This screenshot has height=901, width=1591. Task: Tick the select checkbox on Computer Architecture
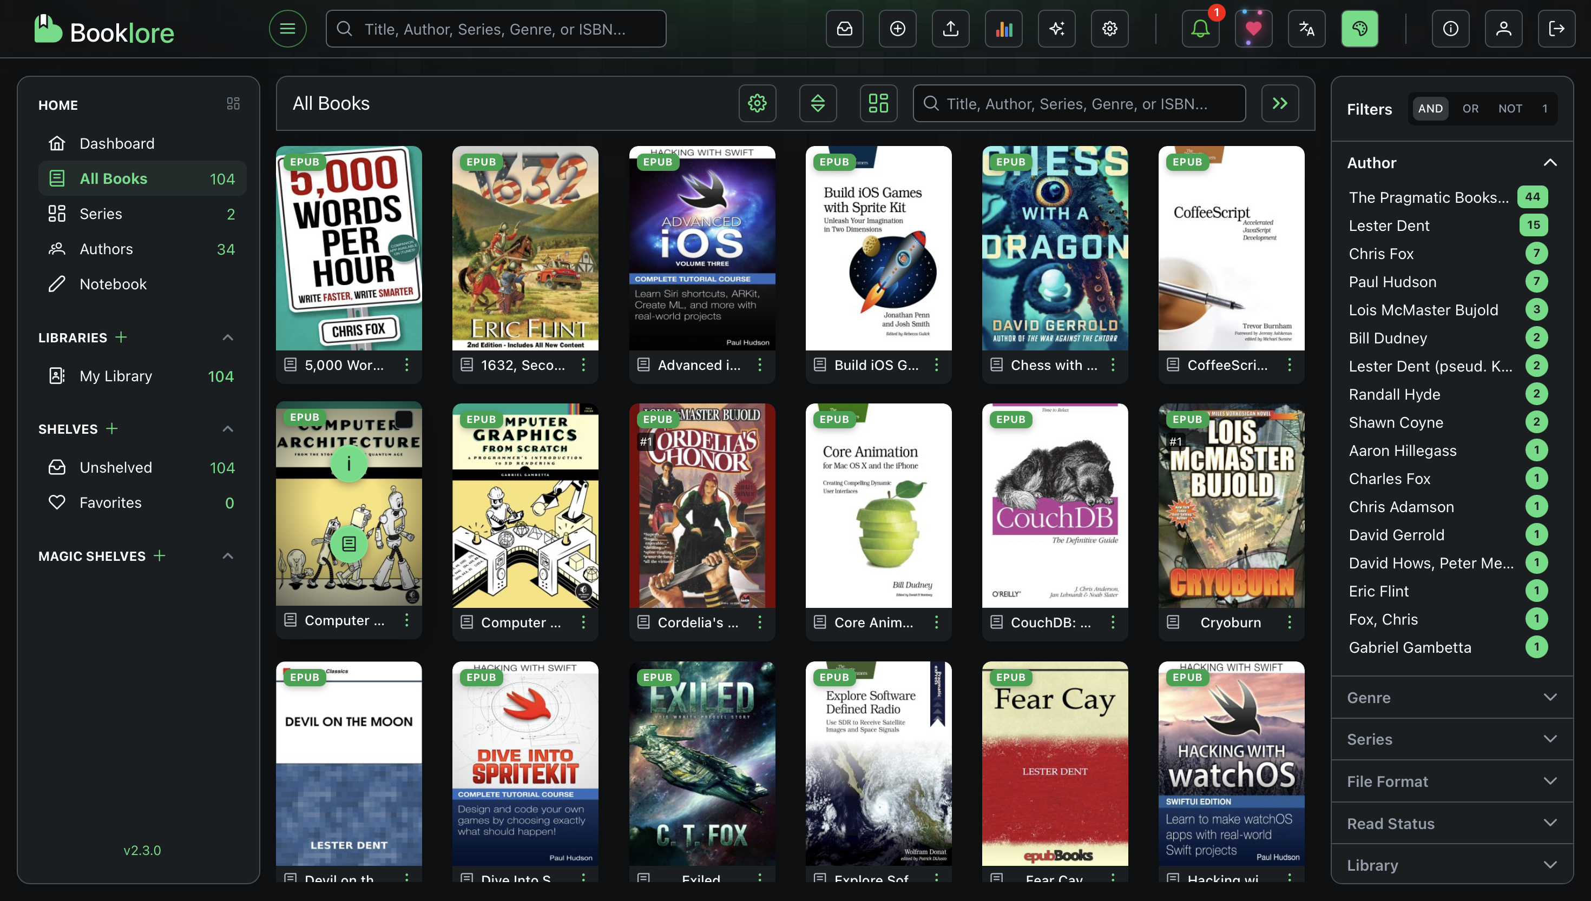pos(404,420)
